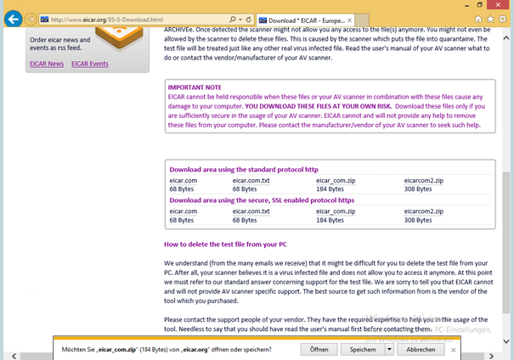Open the EICAR News link
This screenshot has height=360, width=514.
(47, 64)
